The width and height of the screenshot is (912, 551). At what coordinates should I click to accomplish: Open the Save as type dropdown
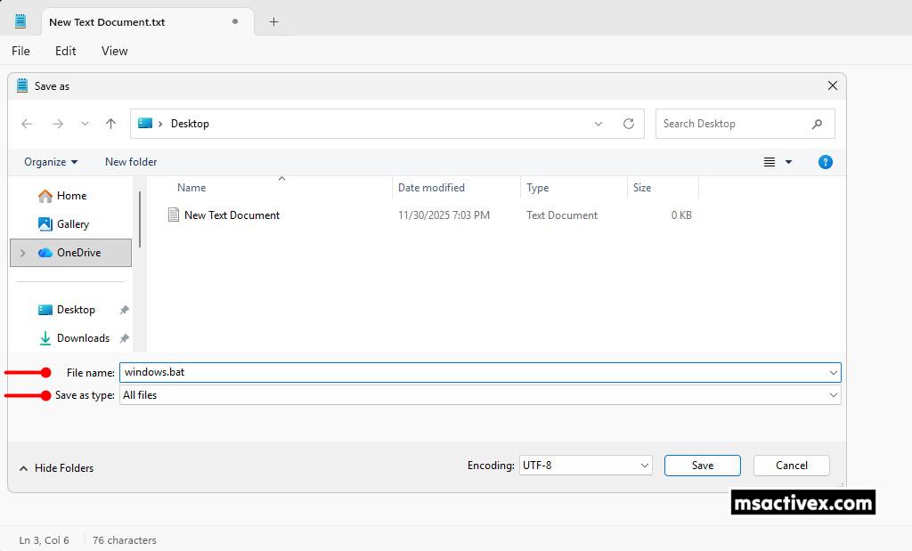point(479,395)
